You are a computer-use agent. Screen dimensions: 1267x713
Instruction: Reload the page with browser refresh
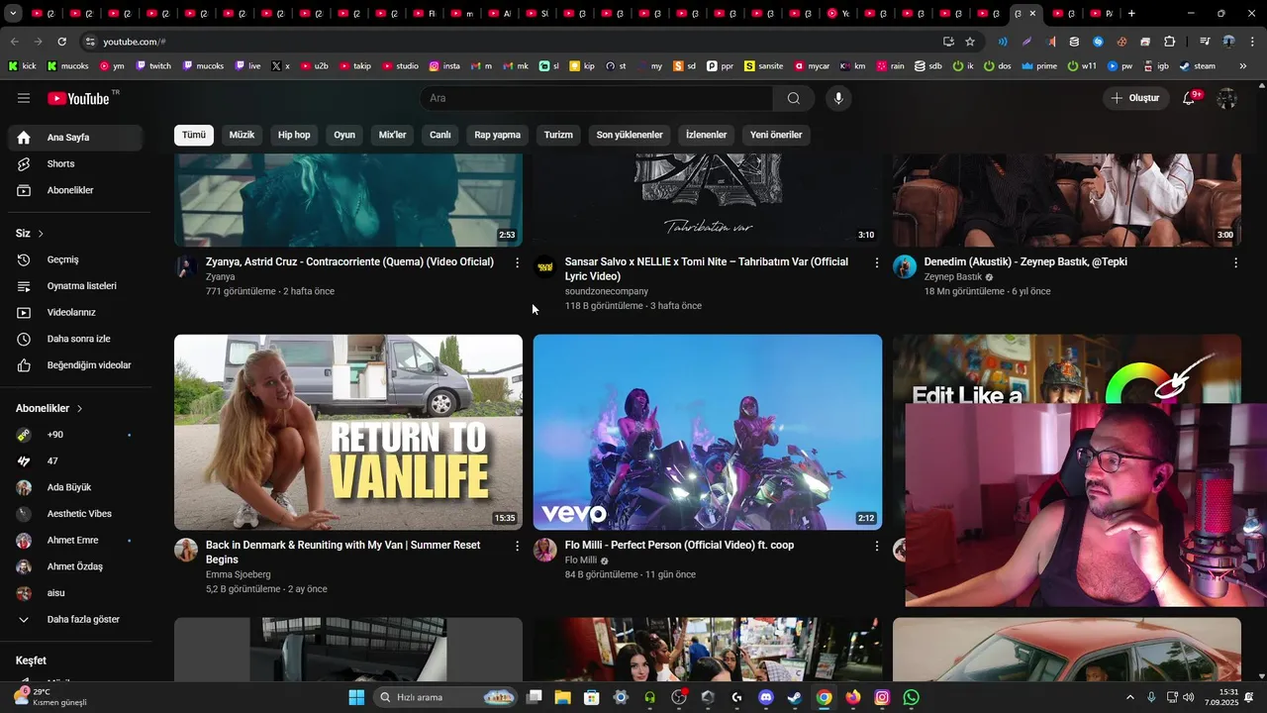point(61,42)
